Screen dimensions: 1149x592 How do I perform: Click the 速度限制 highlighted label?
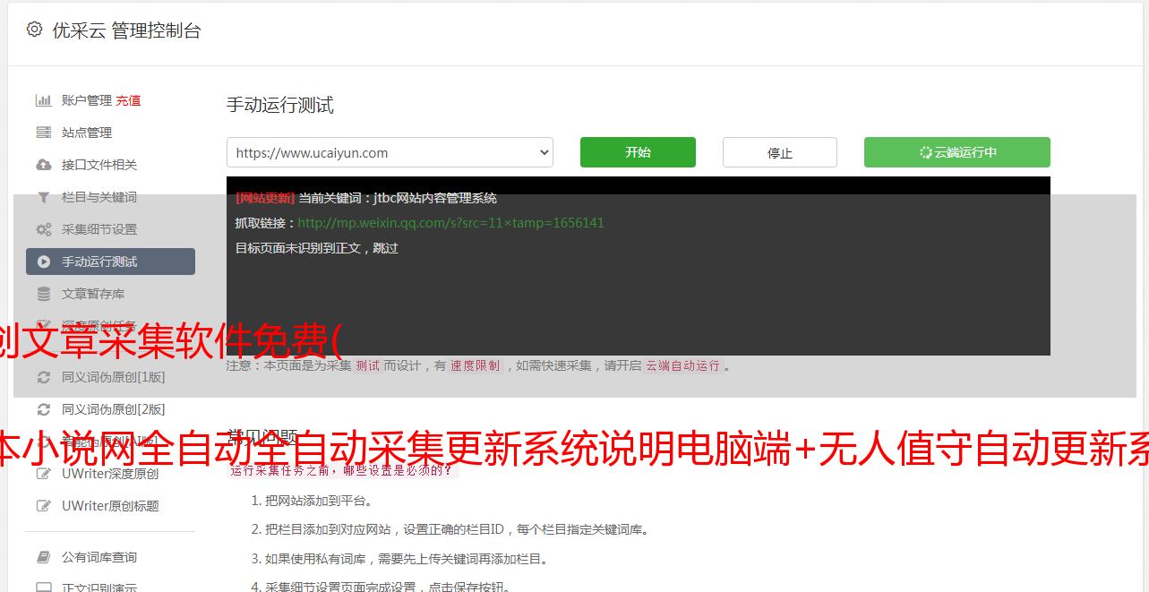476,365
